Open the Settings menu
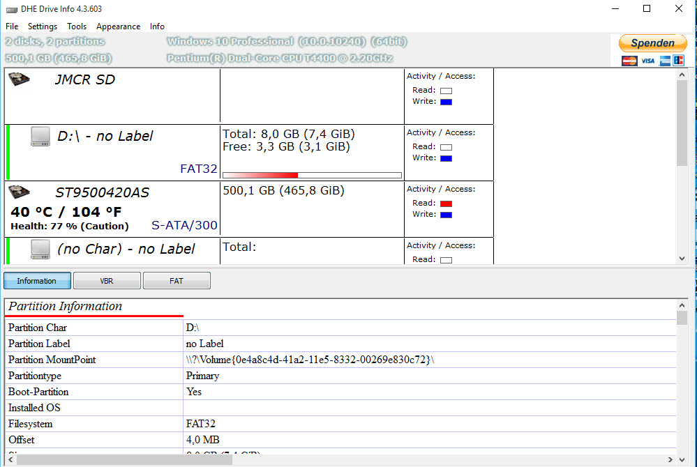697x467 pixels. (x=43, y=26)
